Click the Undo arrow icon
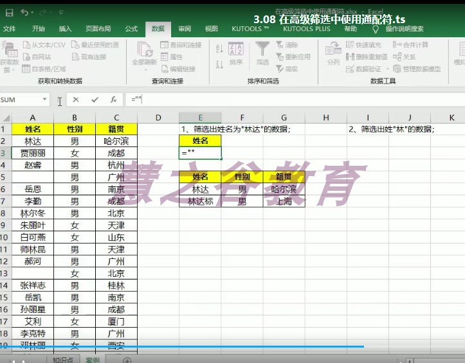 24,12
